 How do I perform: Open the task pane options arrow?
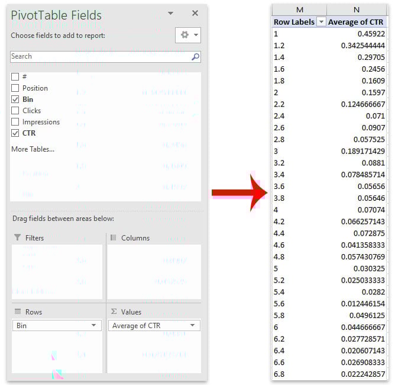(170, 13)
